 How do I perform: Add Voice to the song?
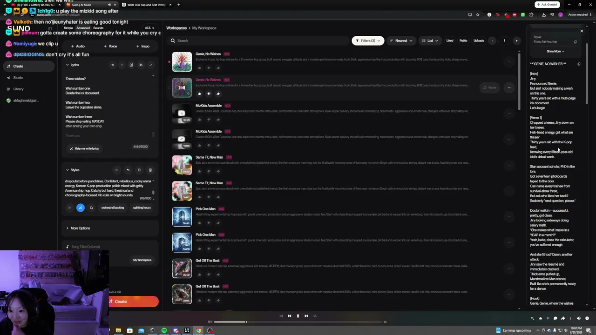pos(110,46)
